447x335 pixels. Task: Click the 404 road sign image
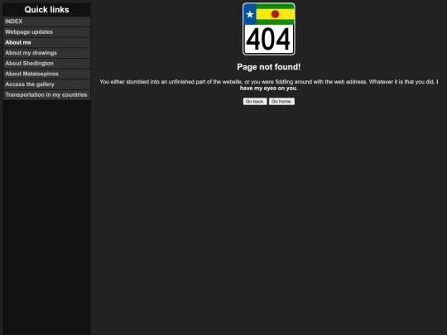point(269,29)
